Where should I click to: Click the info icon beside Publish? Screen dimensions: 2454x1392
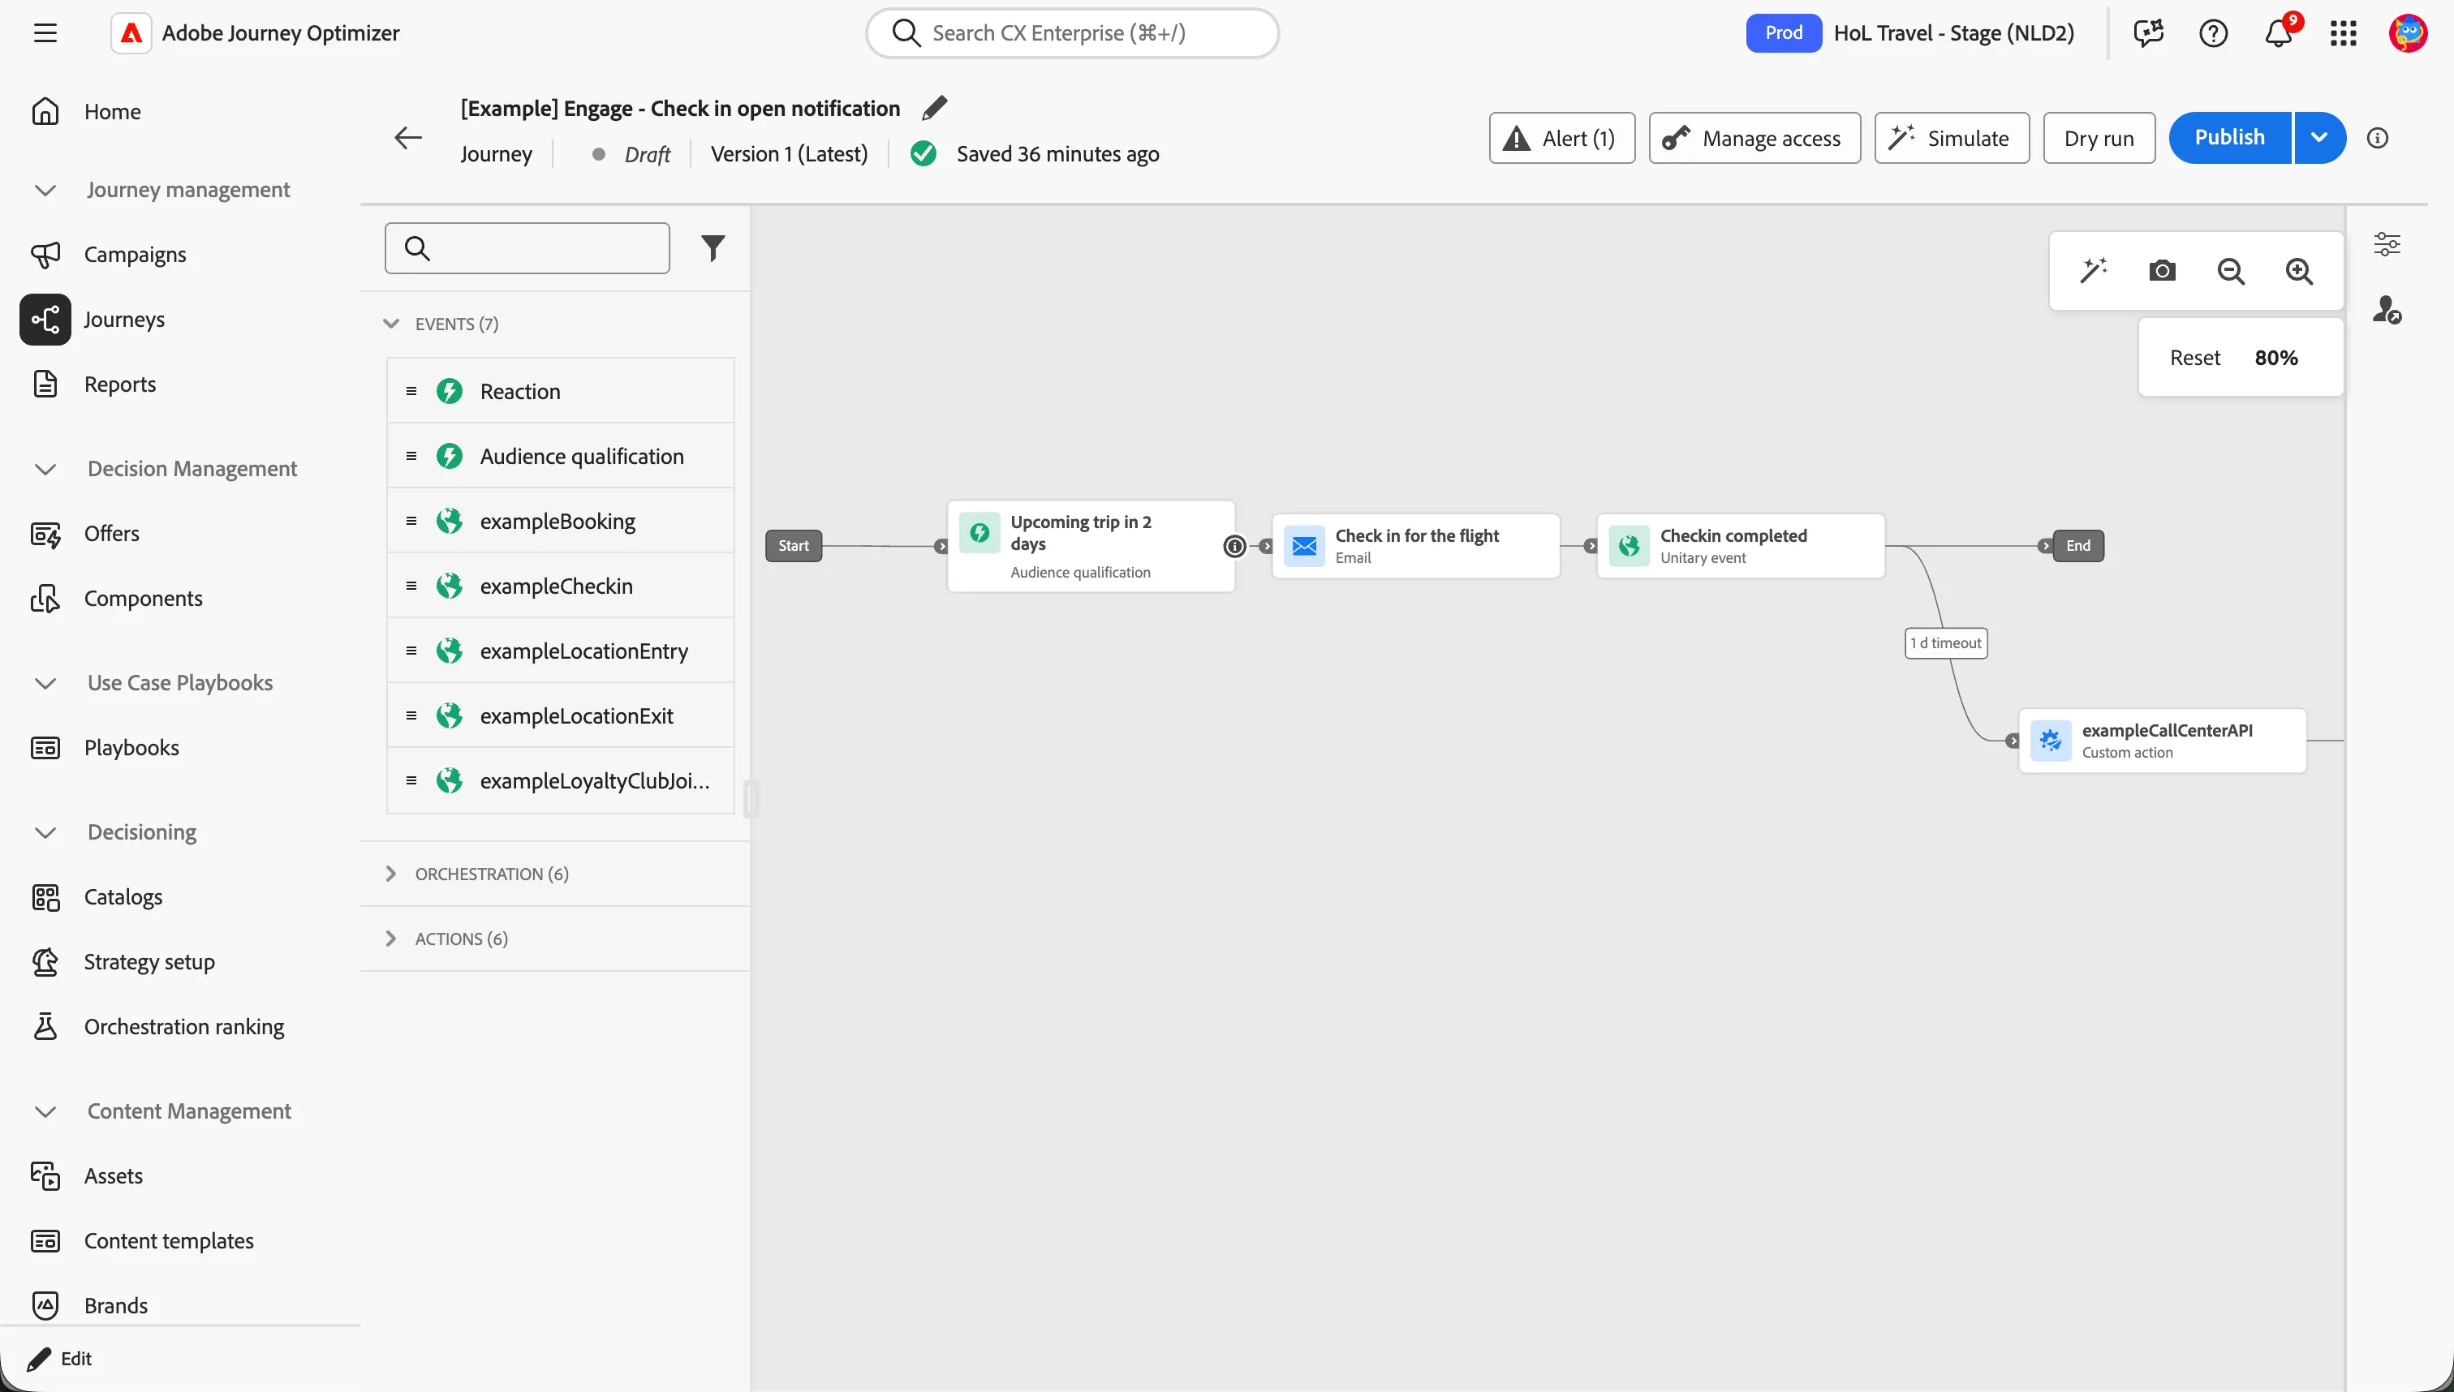point(2378,138)
